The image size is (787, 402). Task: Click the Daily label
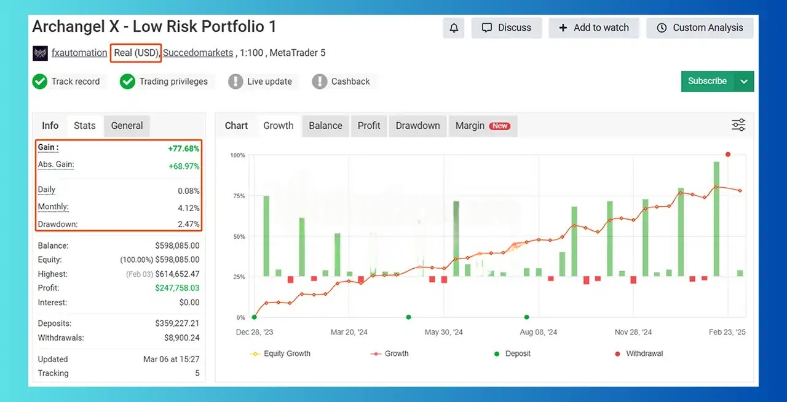coord(47,190)
